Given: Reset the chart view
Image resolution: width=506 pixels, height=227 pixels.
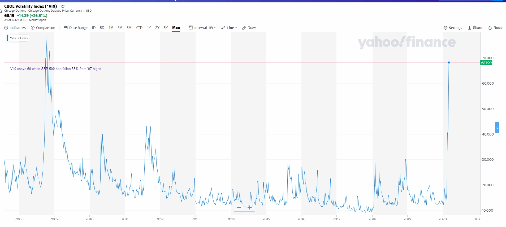Looking at the screenshot, I should pos(495,28).
